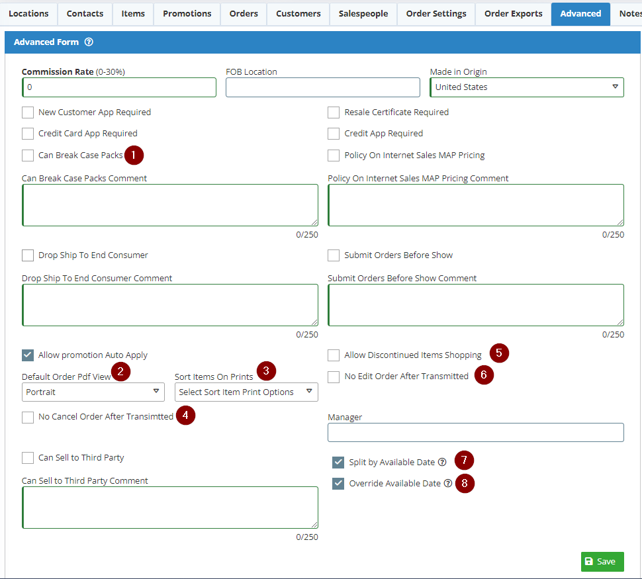Uncheck Allow promotion Auto Apply

click(x=28, y=355)
